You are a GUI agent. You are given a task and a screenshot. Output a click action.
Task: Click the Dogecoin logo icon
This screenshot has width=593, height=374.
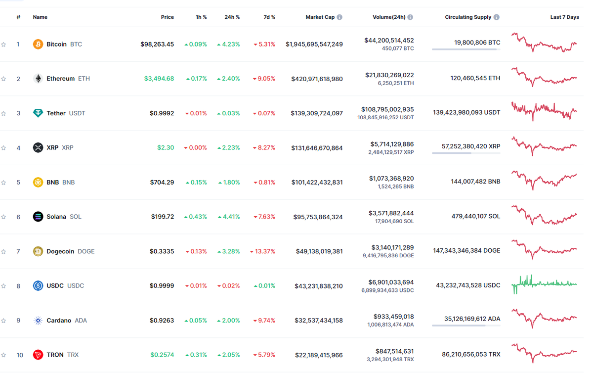coord(38,251)
